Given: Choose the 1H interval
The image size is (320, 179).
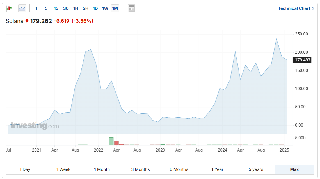Looking at the screenshot, I should coord(76,8).
